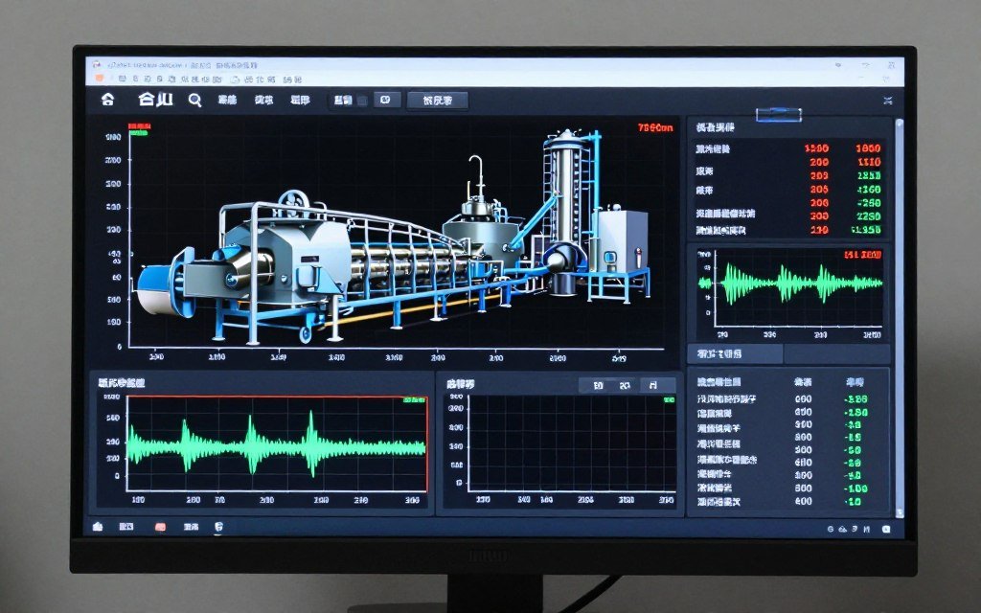Viewport: 981px width, 613px height.
Task: Select the first segment of the empty chart's toggle
Action: tap(598, 385)
